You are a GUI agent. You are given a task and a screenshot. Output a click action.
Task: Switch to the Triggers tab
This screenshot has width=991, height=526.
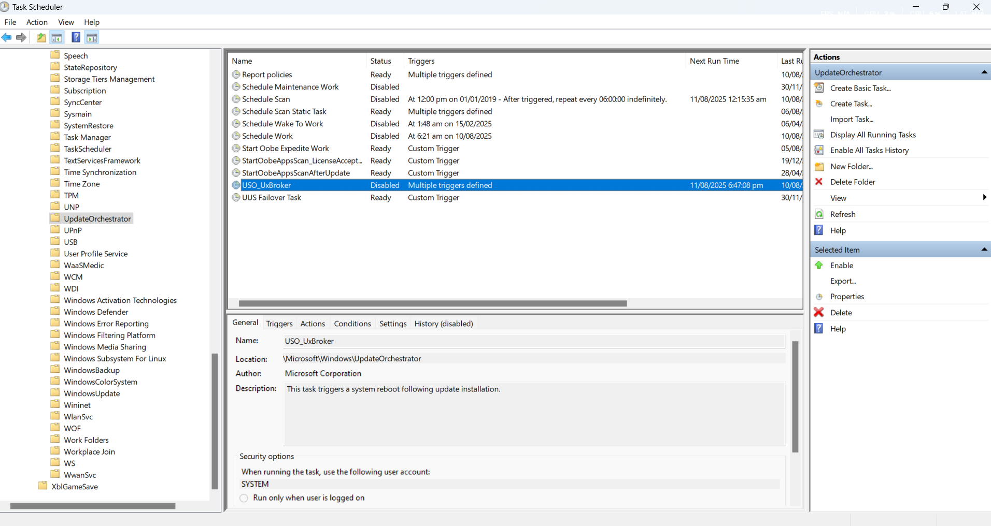279,324
